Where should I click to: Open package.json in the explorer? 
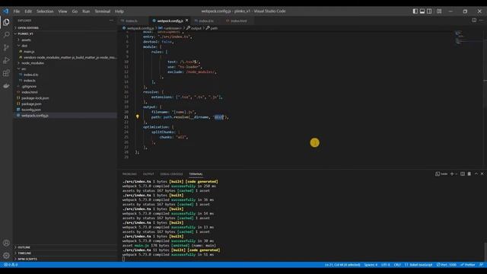(31, 104)
